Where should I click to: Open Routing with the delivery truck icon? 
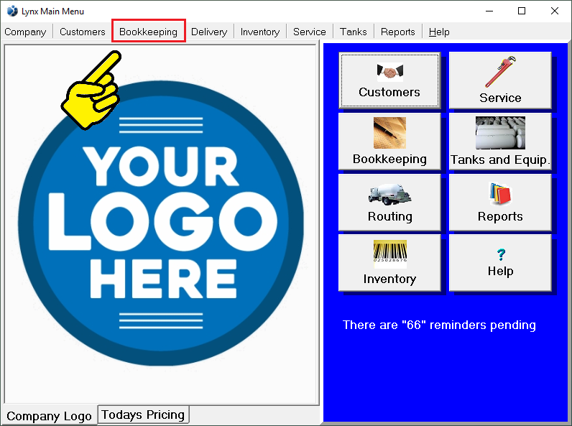389,203
